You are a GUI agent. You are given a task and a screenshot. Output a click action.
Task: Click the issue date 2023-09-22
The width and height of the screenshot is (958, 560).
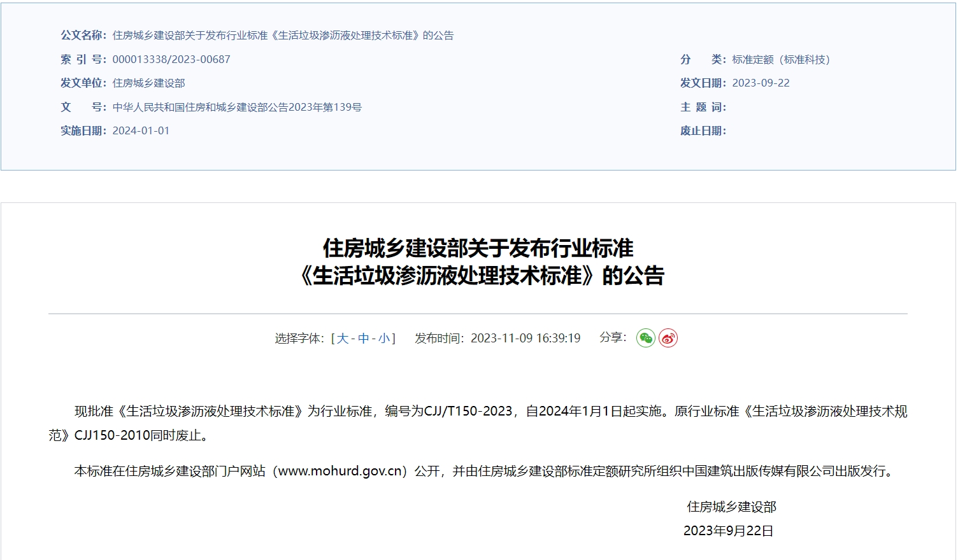(761, 83)
